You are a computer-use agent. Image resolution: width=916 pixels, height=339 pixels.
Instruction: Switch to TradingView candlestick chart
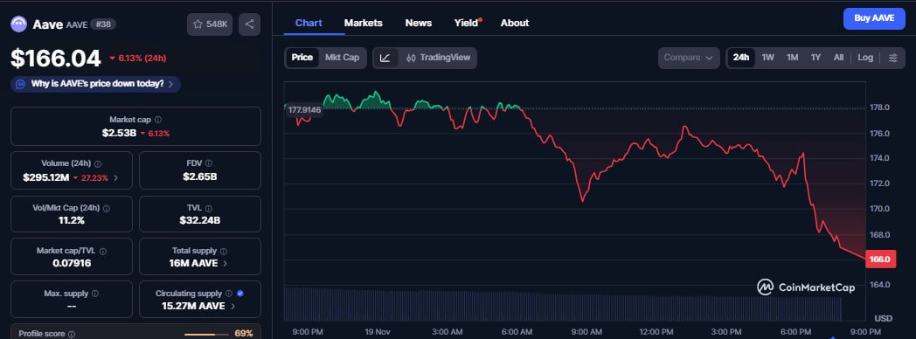(x=438, y=58)
